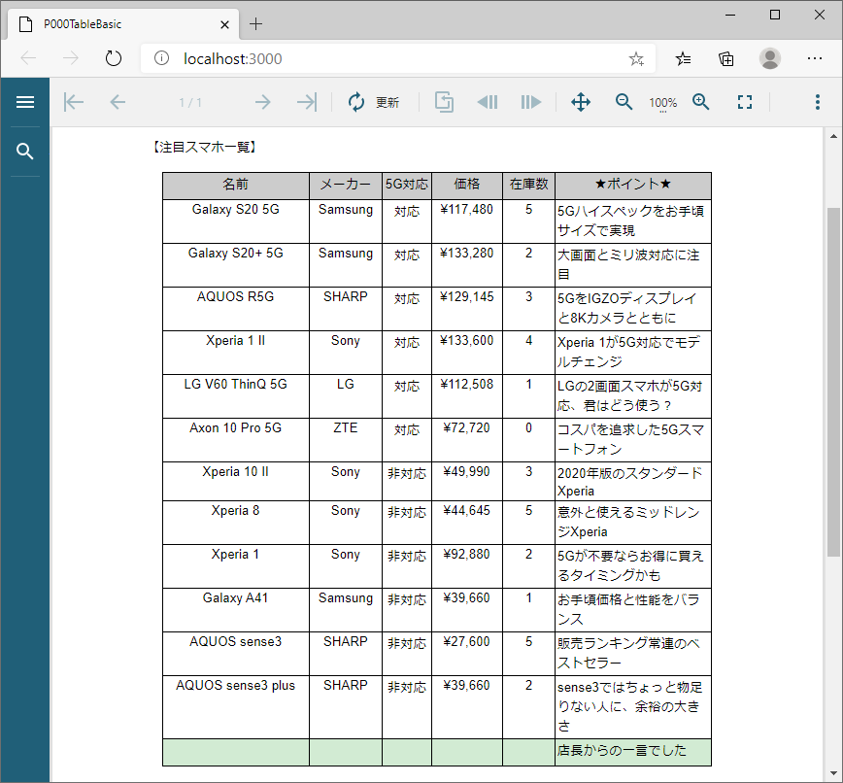Image resolution: width=843 pixels, height=783 pixels.
Task: Open the viewer toolbar more options menu
Action: [x=817, y=102]
